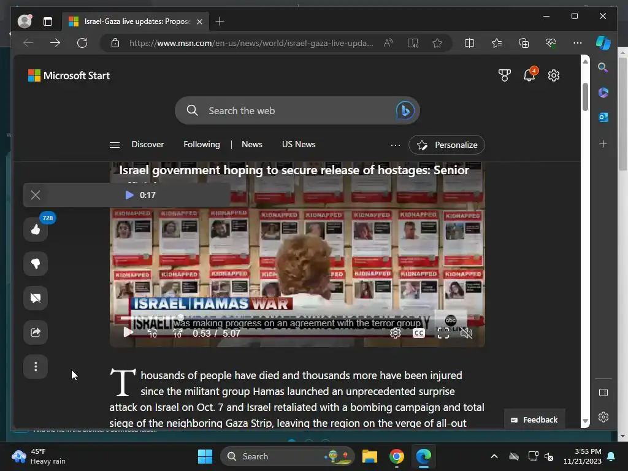Open video player settings gear

396,333
